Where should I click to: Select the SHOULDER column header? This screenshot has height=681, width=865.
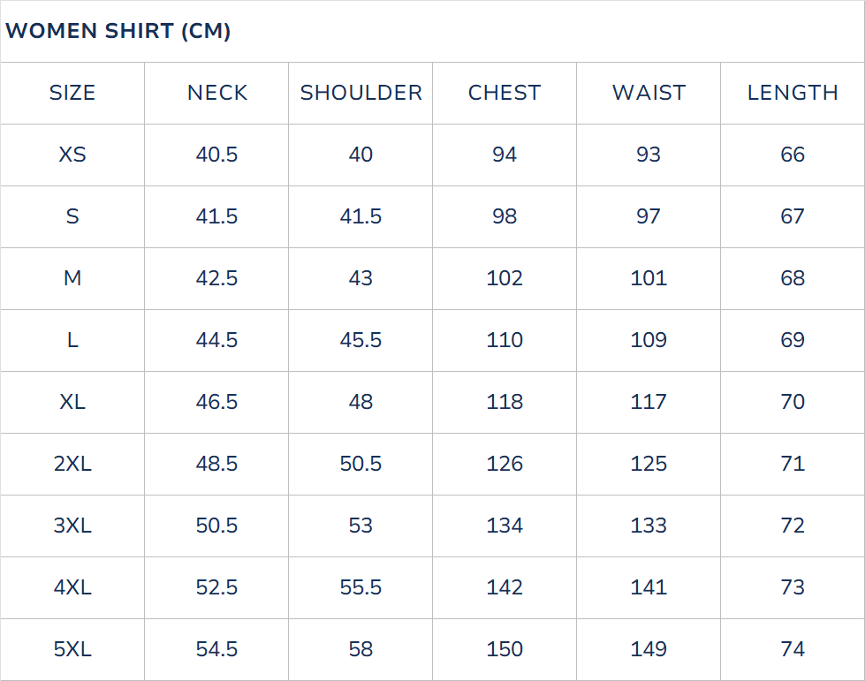tap(360, 93)
